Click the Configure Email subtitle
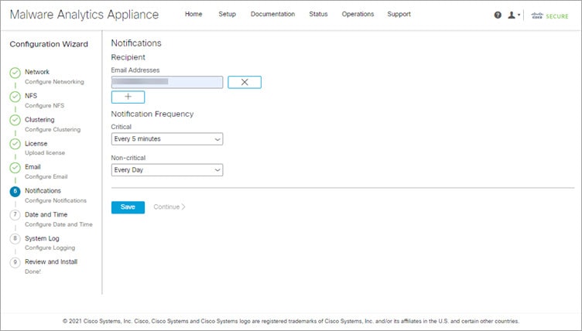This screenshot has width=582, height=331. click(46, 176)
